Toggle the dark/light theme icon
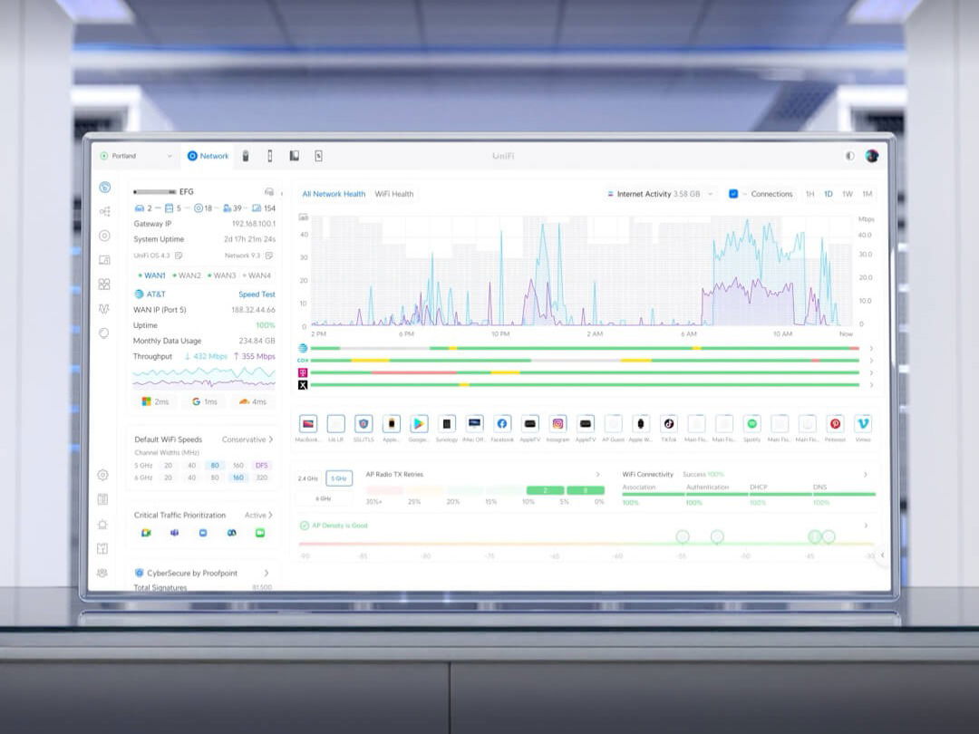 coord(849,156)
